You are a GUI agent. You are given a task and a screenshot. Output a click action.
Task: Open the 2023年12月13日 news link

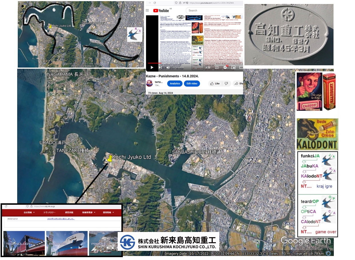[x=61, y=218]
